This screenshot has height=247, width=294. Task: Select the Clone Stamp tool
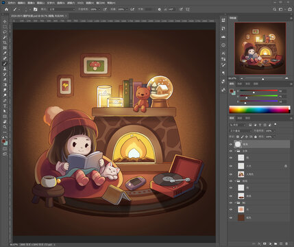tap(5, 69)
